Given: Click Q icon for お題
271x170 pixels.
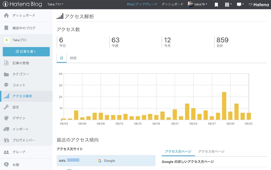Looking at the screenshot, I should [6, 164].
